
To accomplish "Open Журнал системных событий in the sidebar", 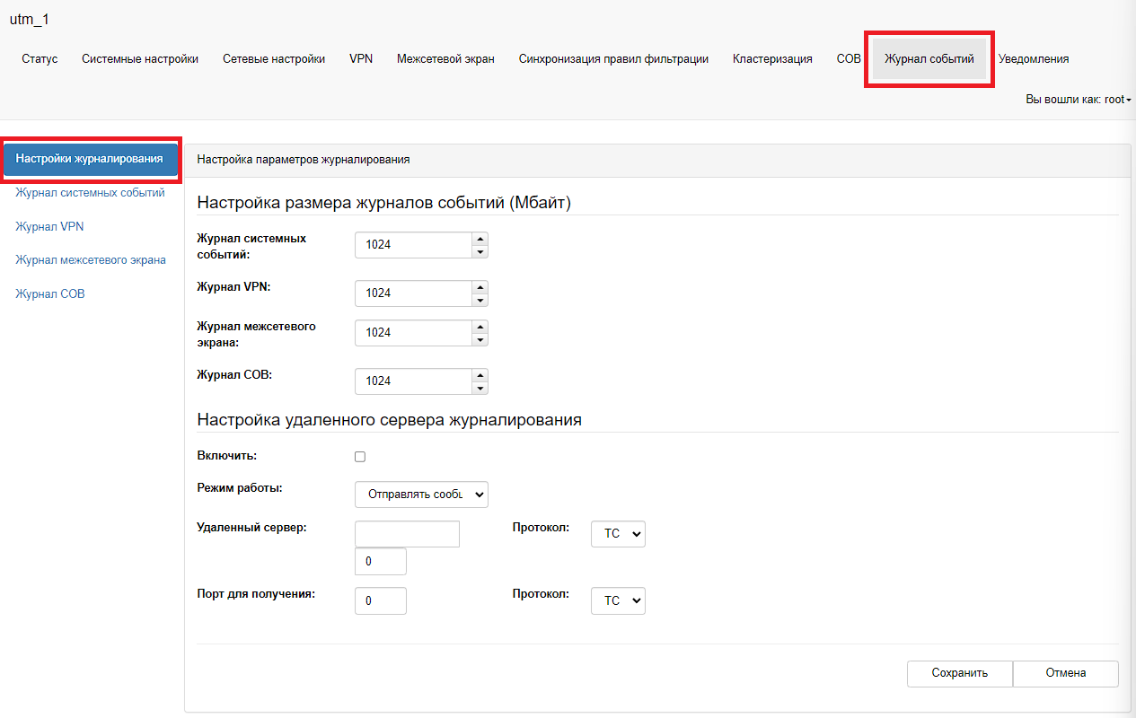I will coord(90,193).
